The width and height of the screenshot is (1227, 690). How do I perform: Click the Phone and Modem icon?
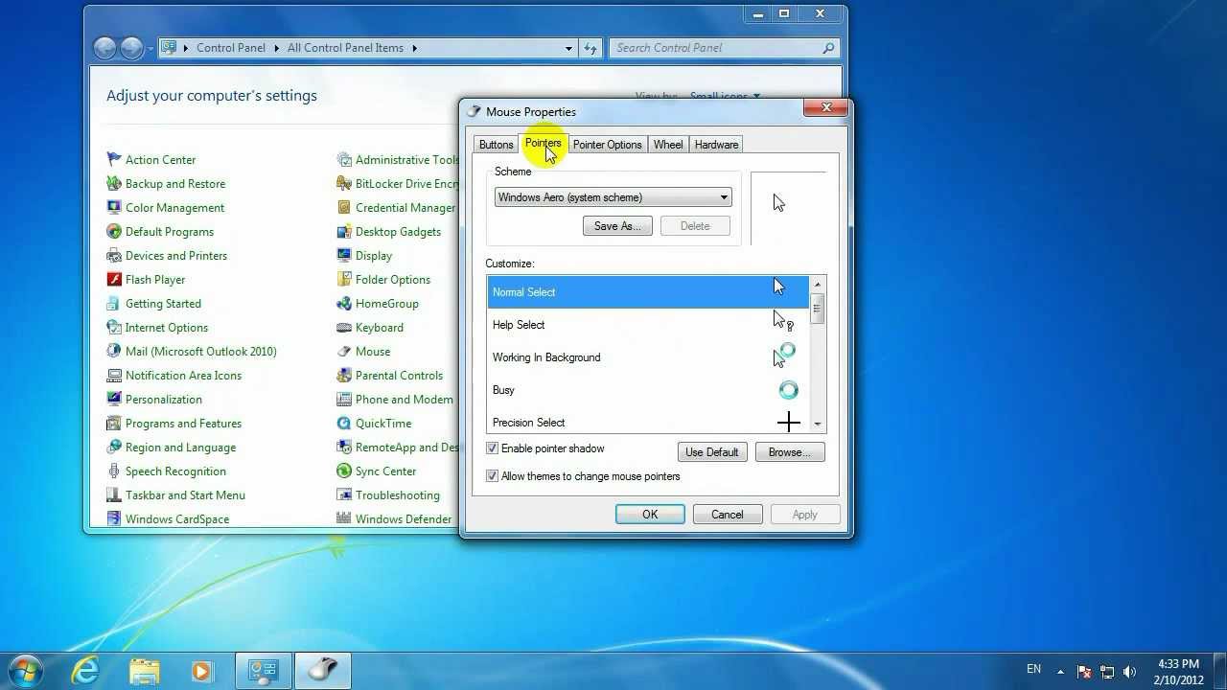344,400
